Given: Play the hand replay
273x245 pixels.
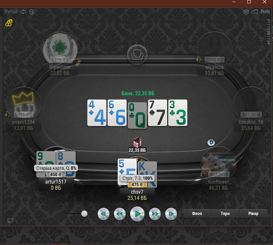Looking at the screenshot, I should 137,214.
